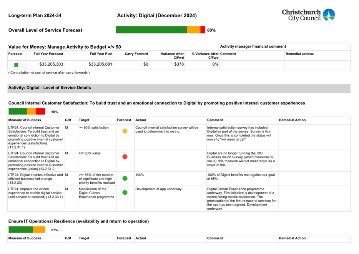Screen dimensions: 359x254
Task: Click the red segment of the 80% bar
Action: 203,30
